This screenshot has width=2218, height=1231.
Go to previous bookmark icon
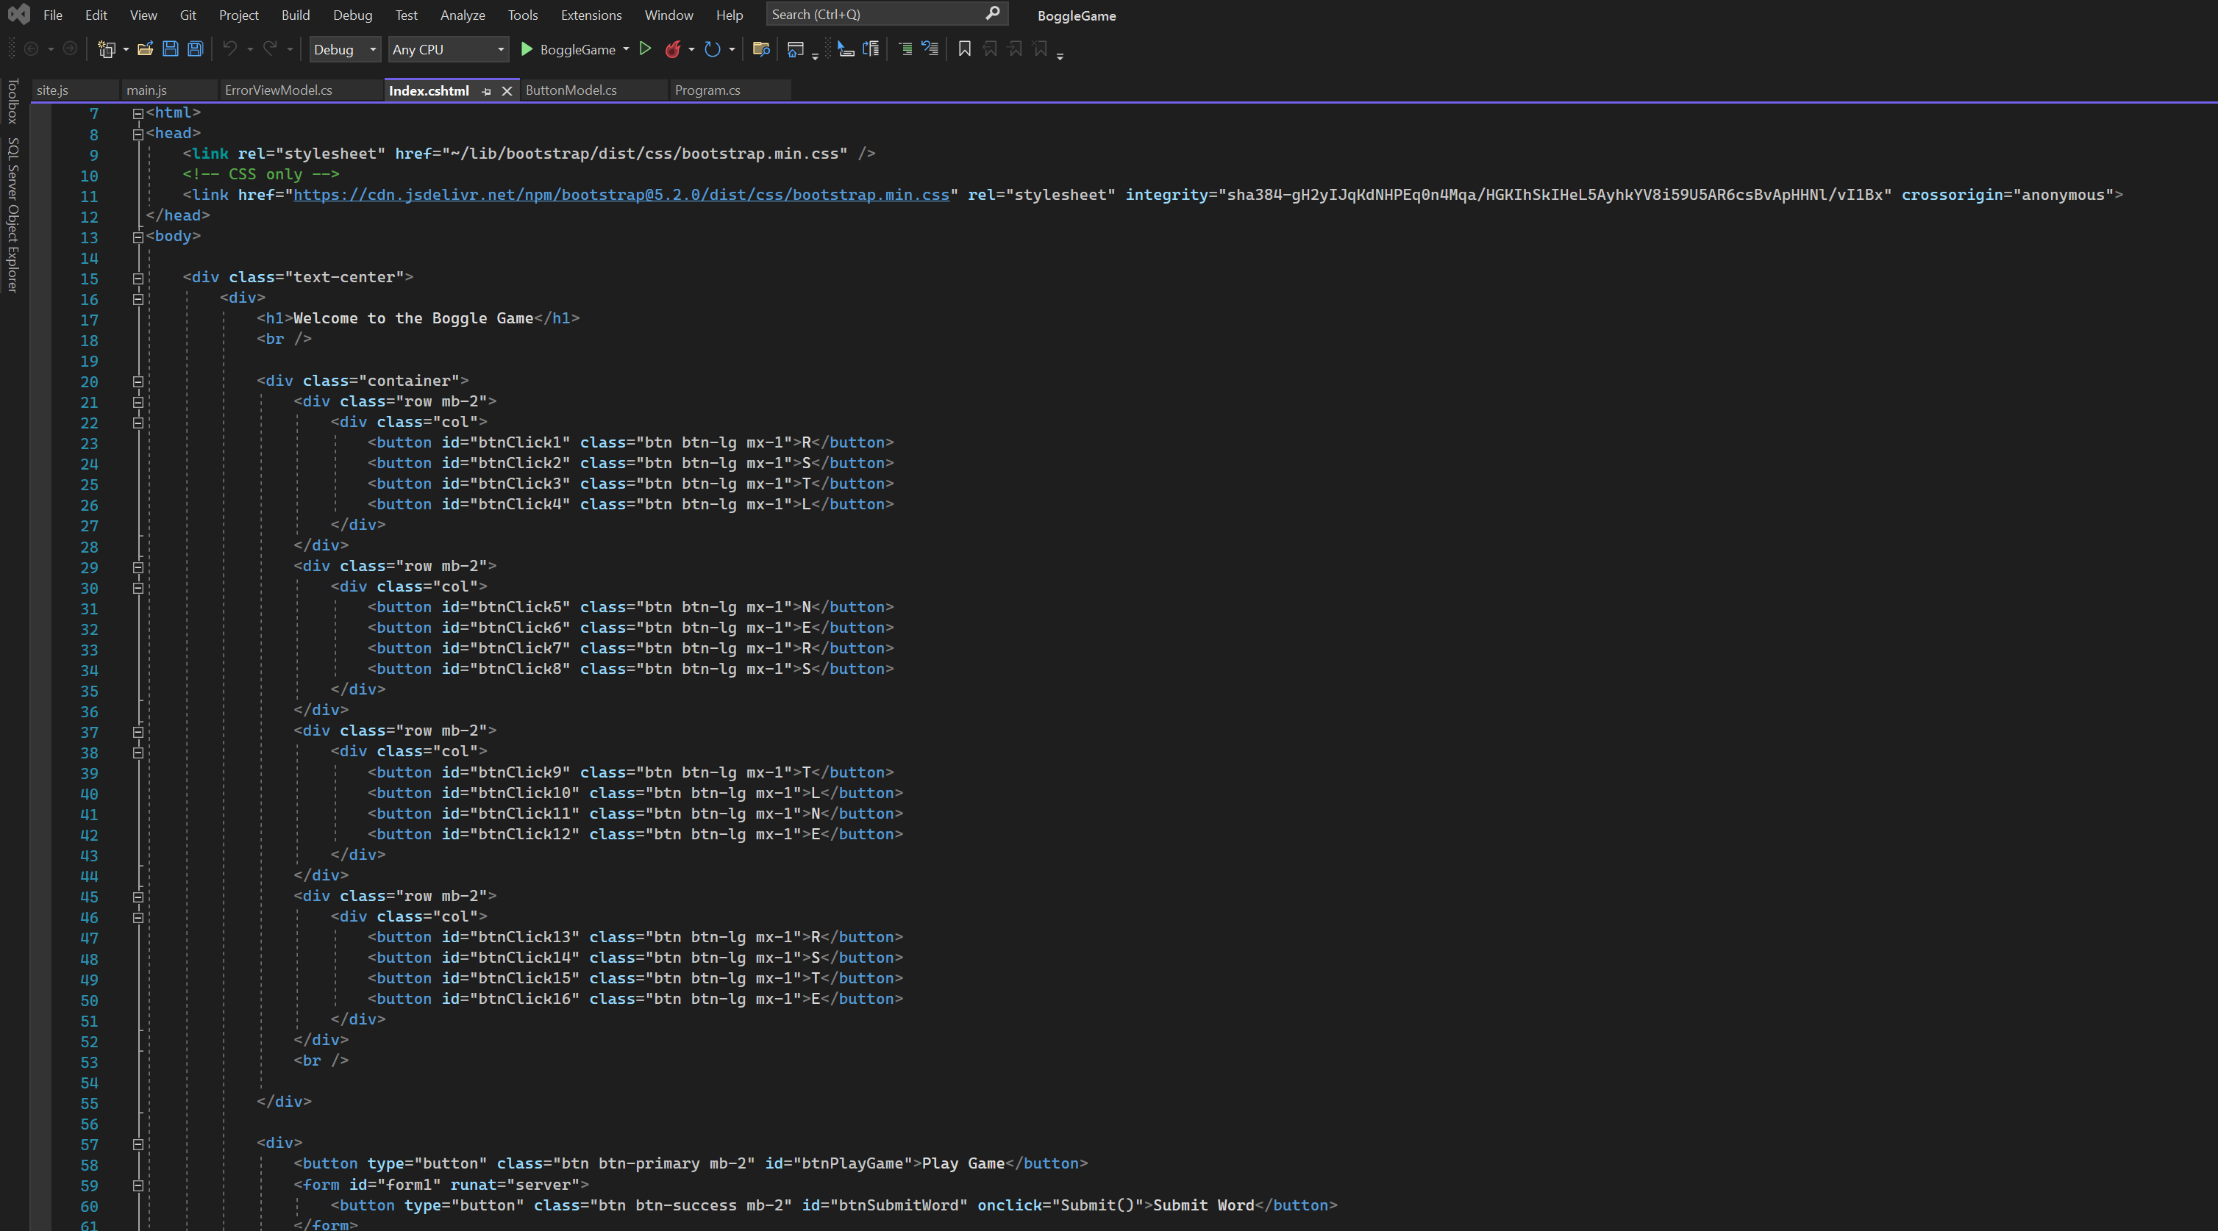point(990,49)
